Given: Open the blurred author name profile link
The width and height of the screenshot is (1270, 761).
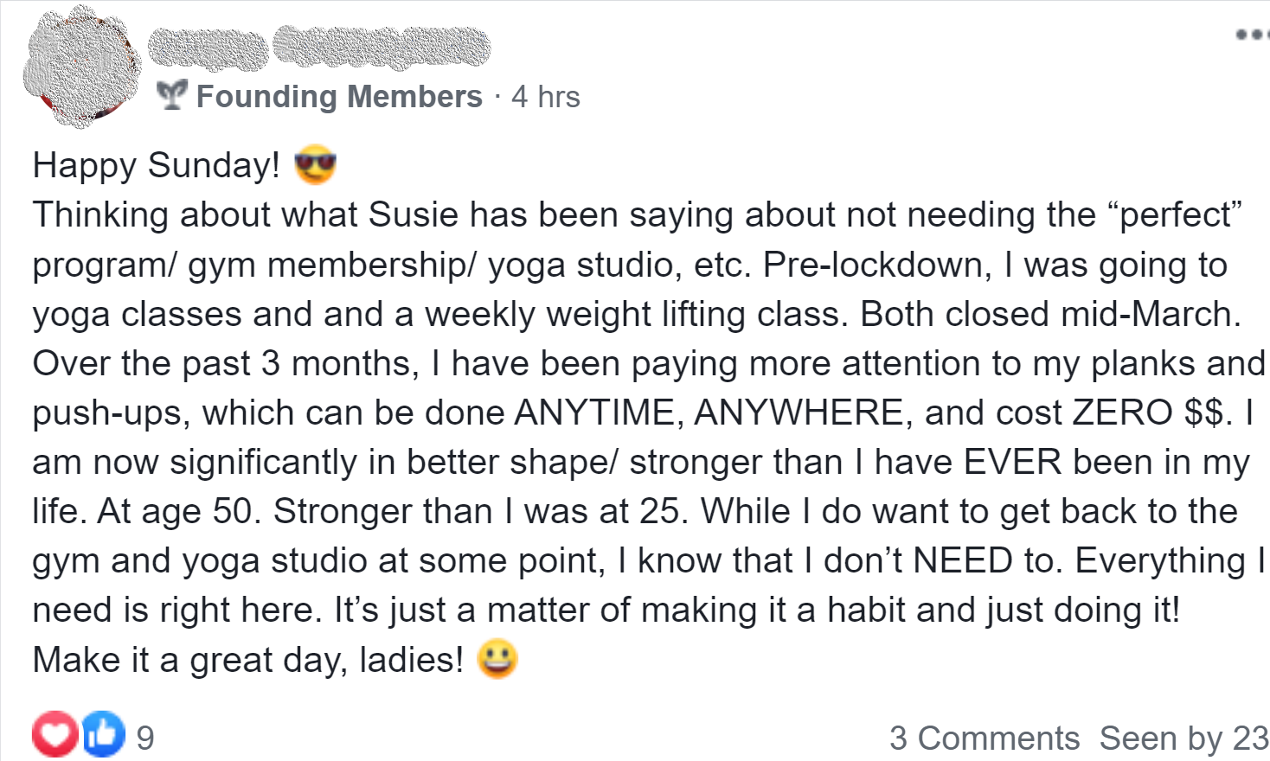Looking at the screenshot, I should click(x=319, y=47).
